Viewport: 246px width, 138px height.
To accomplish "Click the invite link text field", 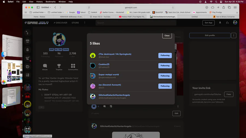I will (207, 94).
